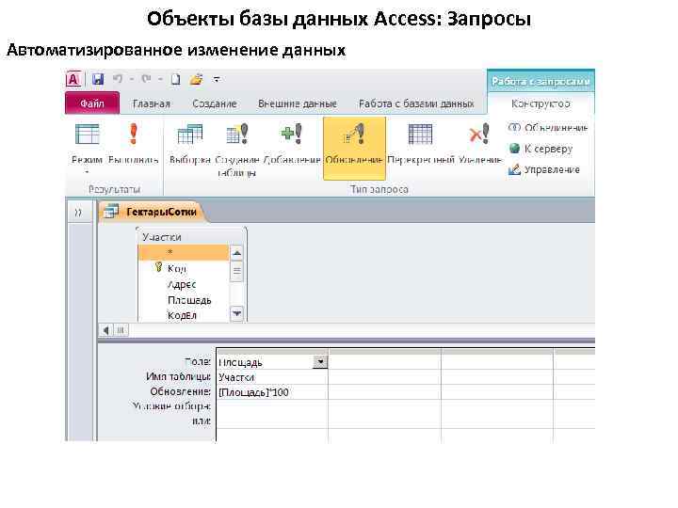Select the ГектарыСотки query tab
678x508 pixels.
[153, 212]
